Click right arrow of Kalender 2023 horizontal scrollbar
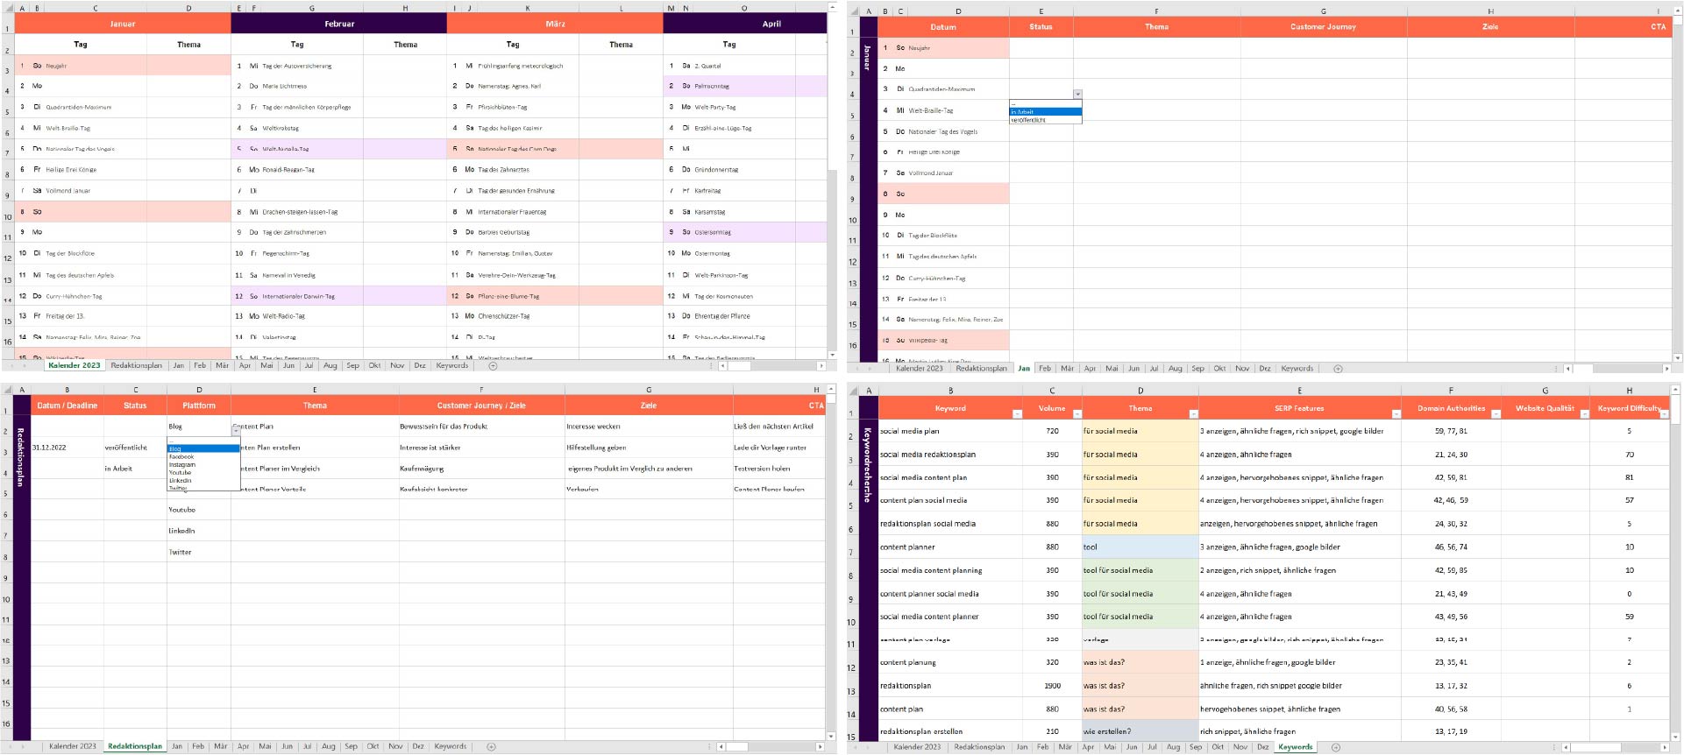The image size is (1684, 755). (x=821, y=366)
